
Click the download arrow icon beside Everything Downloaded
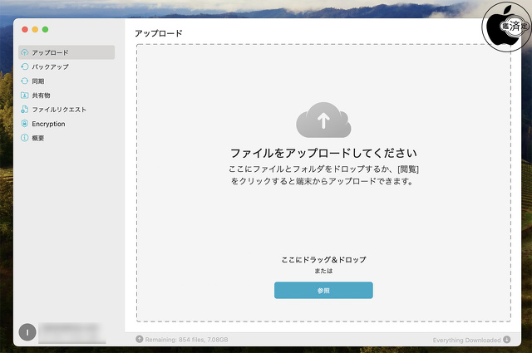[x=507, y=340]
